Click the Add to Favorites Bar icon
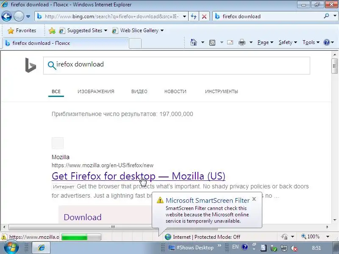 [52, 30]
